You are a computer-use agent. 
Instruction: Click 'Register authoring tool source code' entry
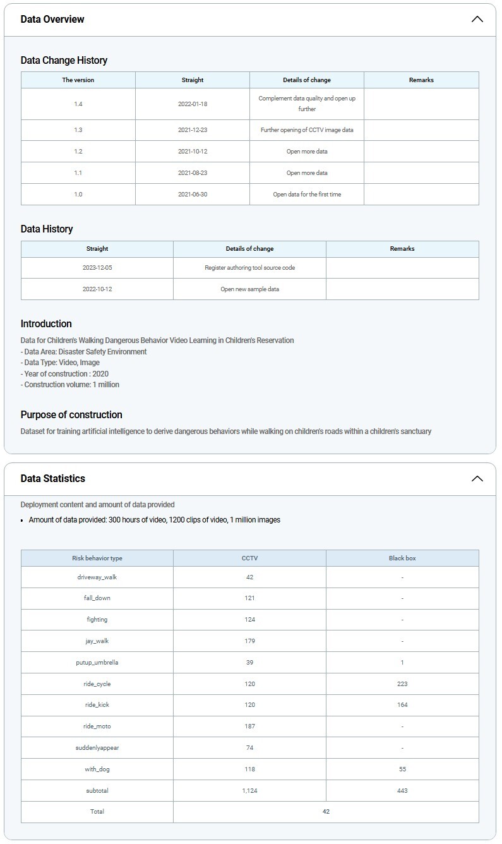pos(249,267)
